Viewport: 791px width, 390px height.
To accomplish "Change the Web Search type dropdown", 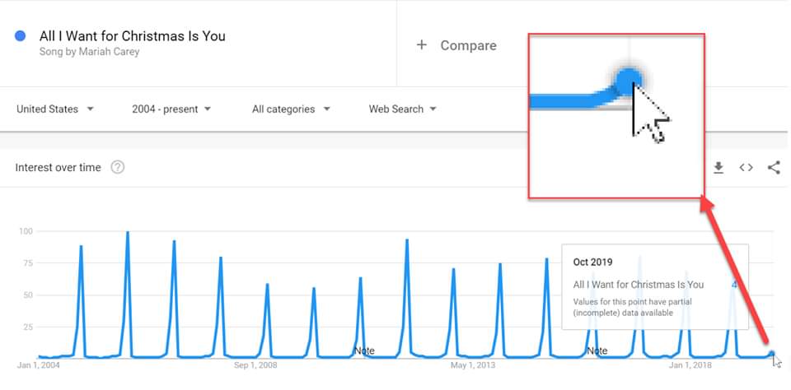I will 402,109.
